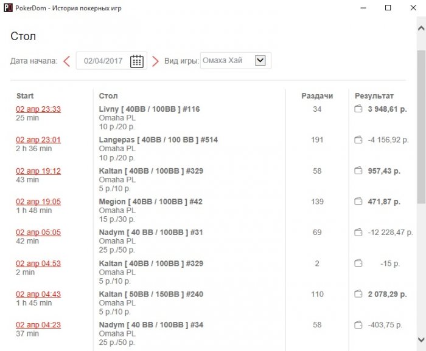This screenshot has width=426, height=351.
Task: Go to previous date with left arrow
Action: tap(67, 61)
